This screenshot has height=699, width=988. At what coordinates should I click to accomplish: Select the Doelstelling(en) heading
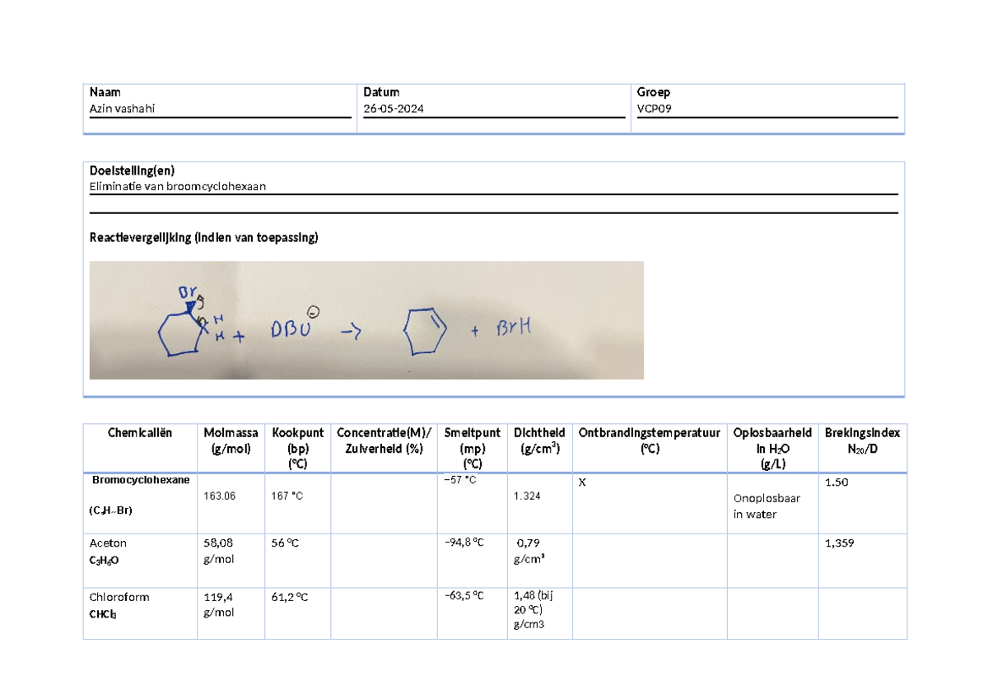(132, 170)
